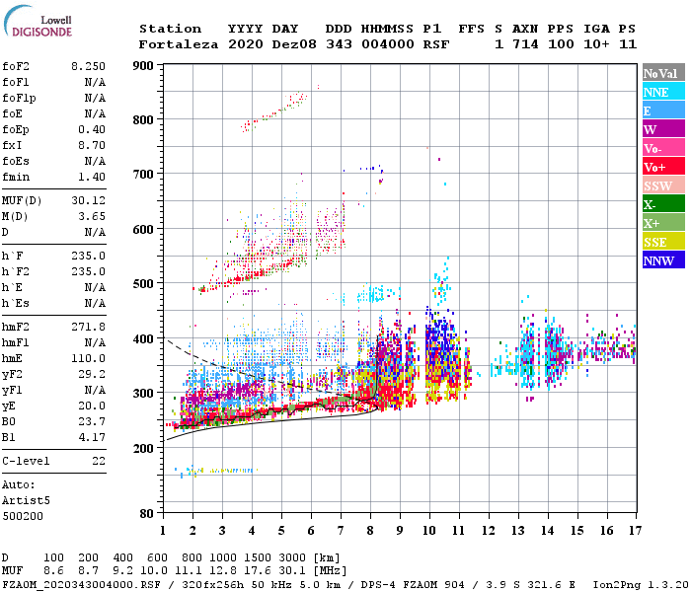This screenshot has width=691, height=592.
Task: Click the B0 value 23.7
Action: (x=92, y=422)
